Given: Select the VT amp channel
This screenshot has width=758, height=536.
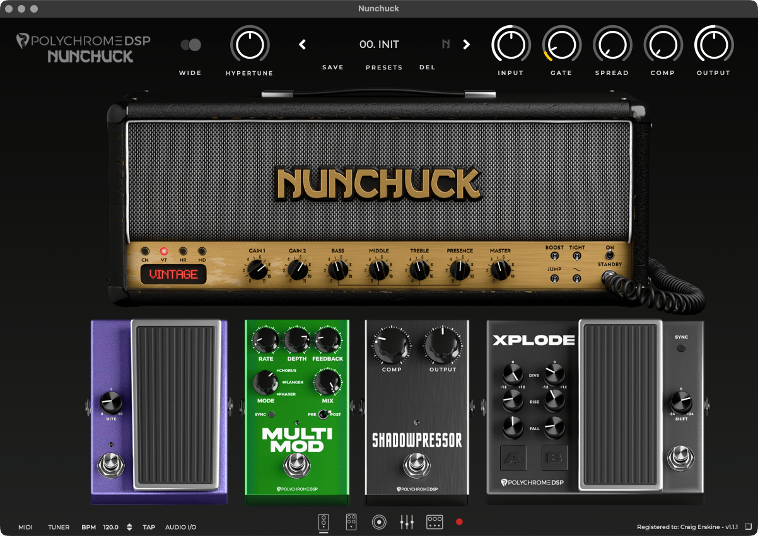Looking at the screenshot, I should [x=164, y=251].
